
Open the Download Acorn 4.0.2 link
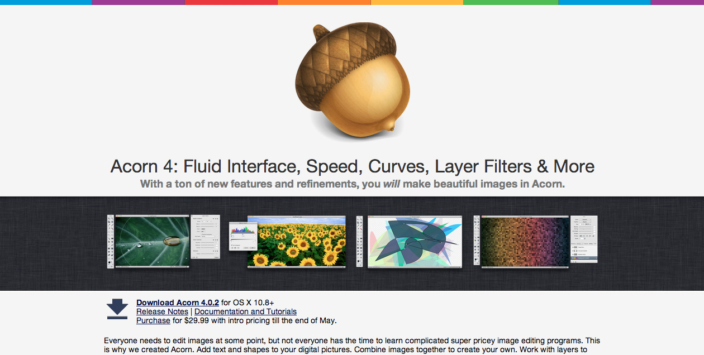tap(178, 303)
